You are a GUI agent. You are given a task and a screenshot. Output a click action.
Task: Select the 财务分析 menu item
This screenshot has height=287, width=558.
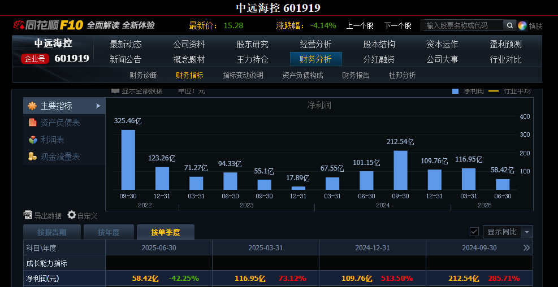point(315,59)
